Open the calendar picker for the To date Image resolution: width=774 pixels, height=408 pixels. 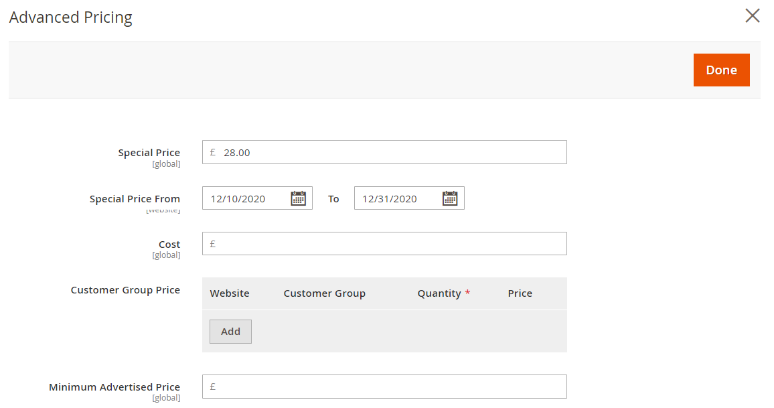tap(450, 198)
